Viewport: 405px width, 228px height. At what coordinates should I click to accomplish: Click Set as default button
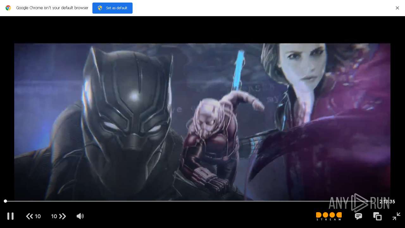pos(112,8)
